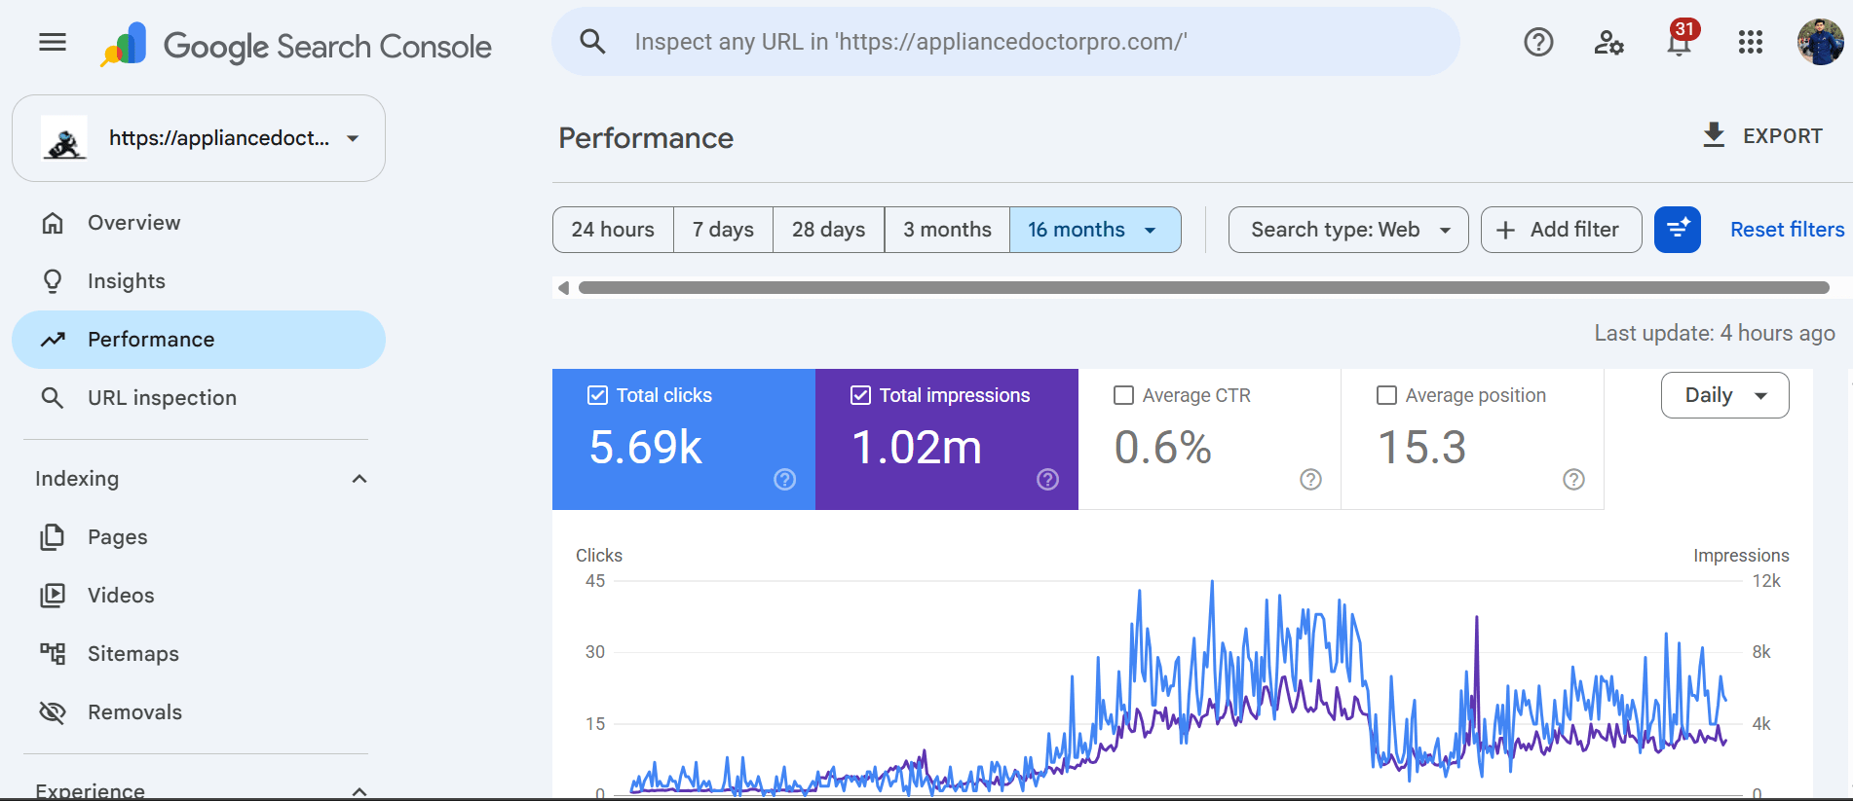Screen dimensions: 1853x801
Task: Collapse the Indexing section
Action: [x=359, y=479]
